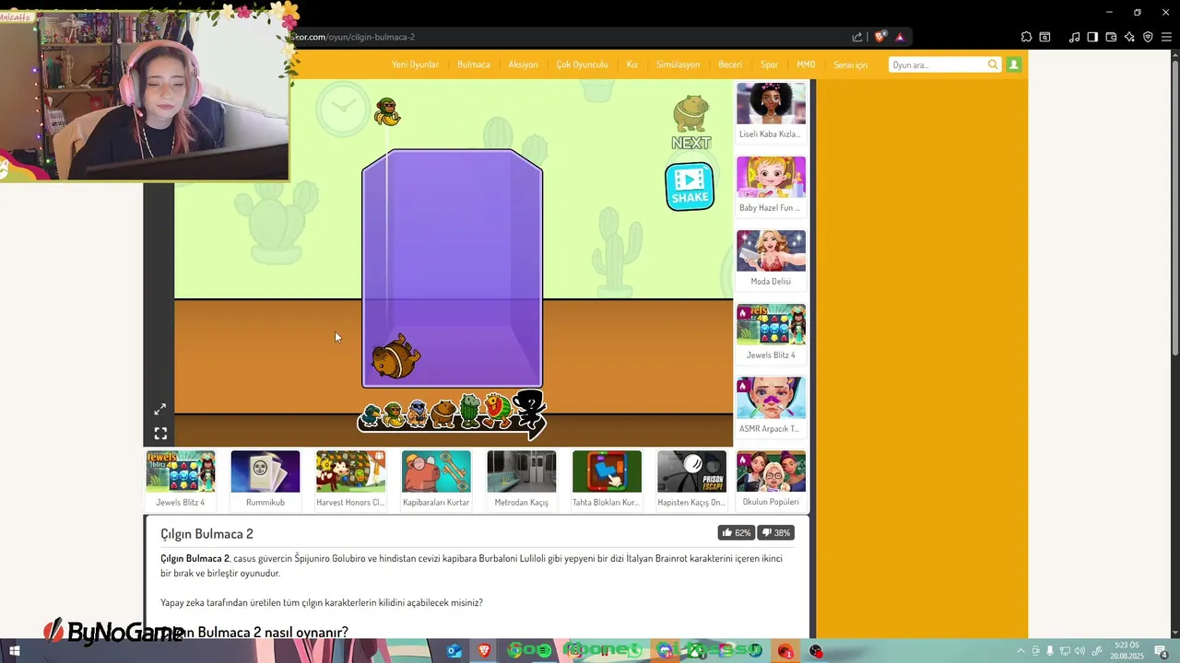Open the notification center icon
This screenshot has height=663, width=1180.
pos(1162,651)
